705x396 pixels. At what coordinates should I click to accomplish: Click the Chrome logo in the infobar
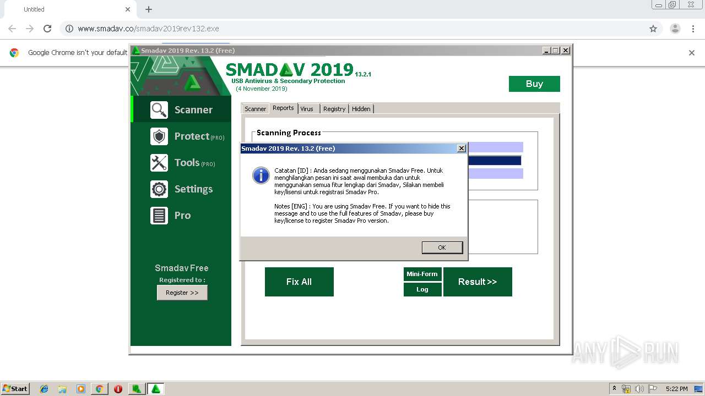14,53
